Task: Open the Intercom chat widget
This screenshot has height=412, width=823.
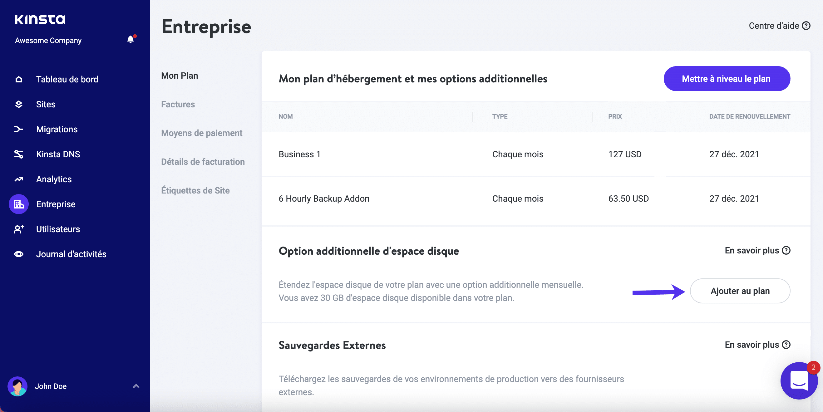Action: pos(799,381)
